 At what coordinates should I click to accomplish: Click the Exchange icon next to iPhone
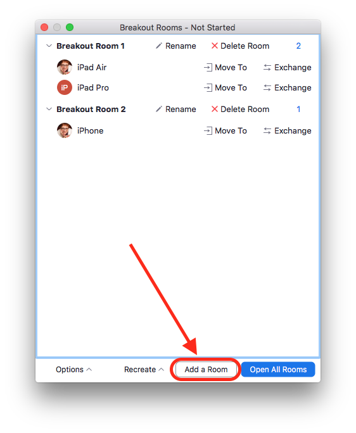tap(267, 130)
